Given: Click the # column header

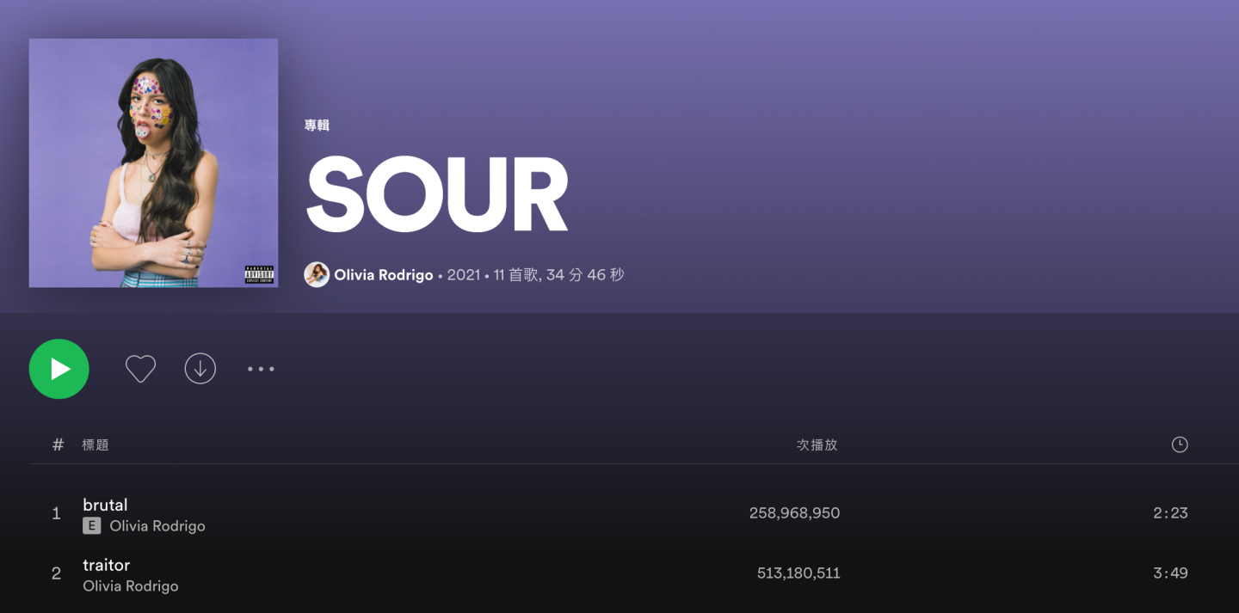Looking at the screenshot, I should tap(57, 444).
